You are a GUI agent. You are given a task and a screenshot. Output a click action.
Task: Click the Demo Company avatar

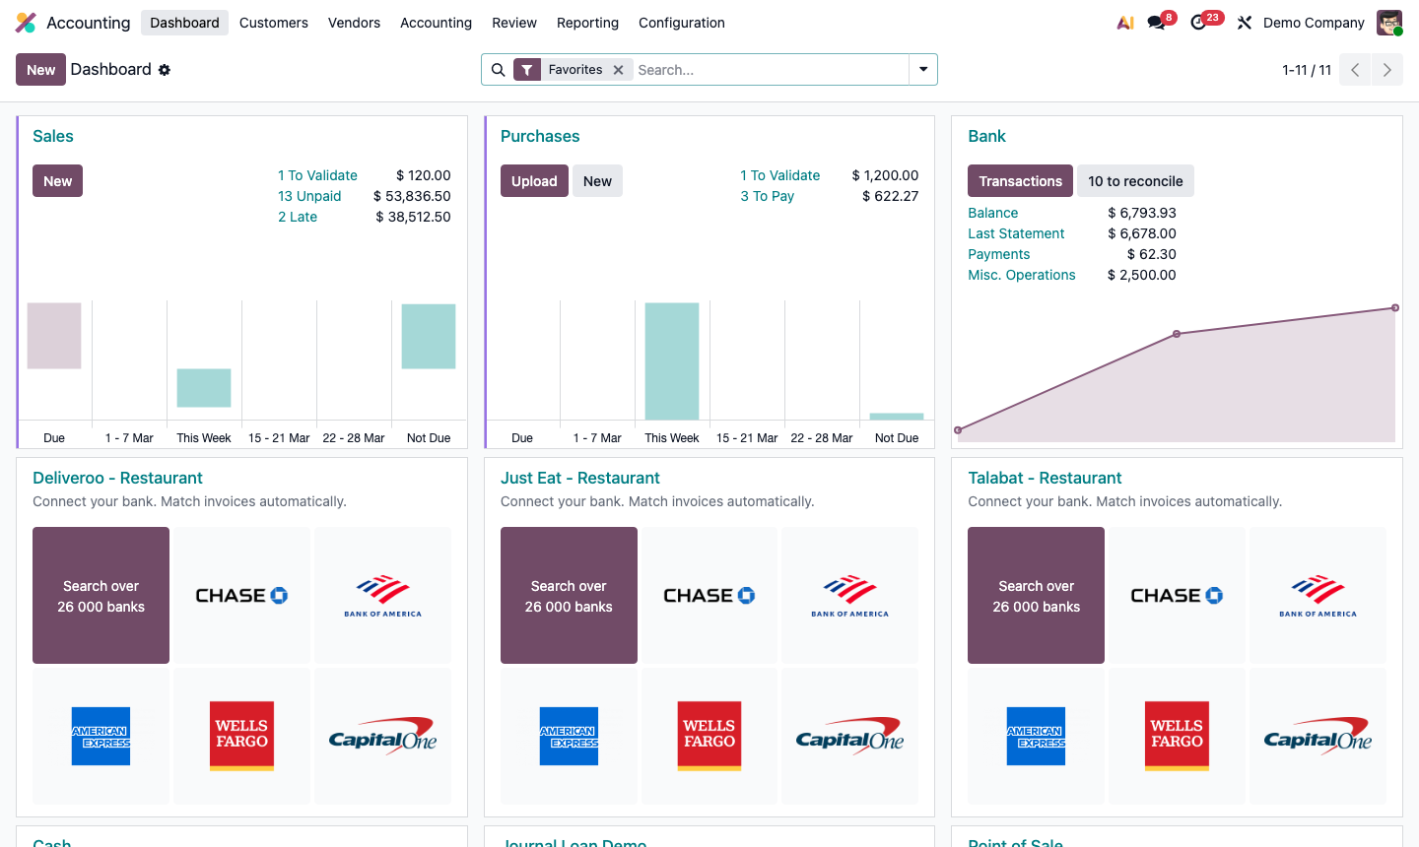[1388, 22]
